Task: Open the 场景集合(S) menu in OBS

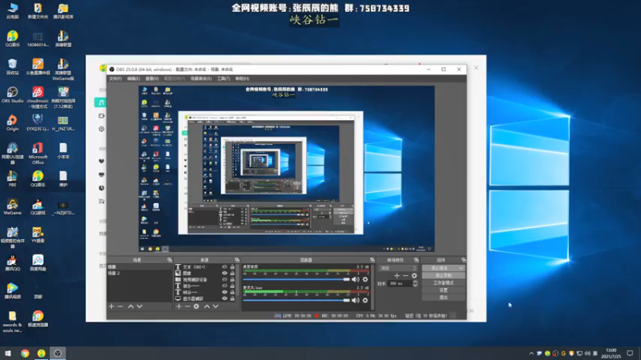Action: [201, 78]
